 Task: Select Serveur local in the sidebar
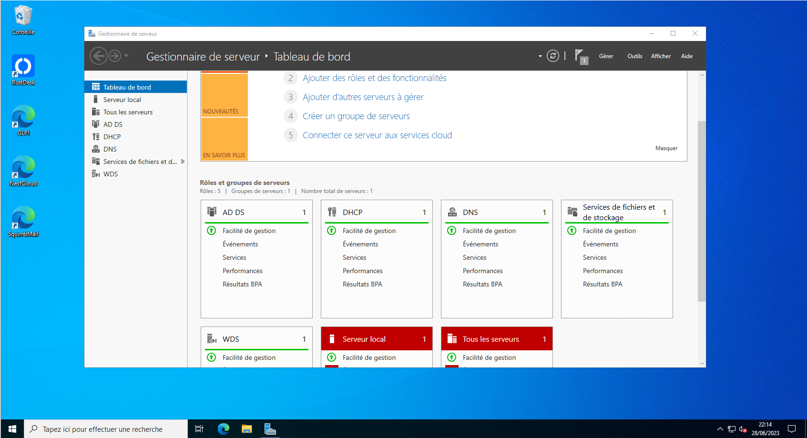pos(122,100)
